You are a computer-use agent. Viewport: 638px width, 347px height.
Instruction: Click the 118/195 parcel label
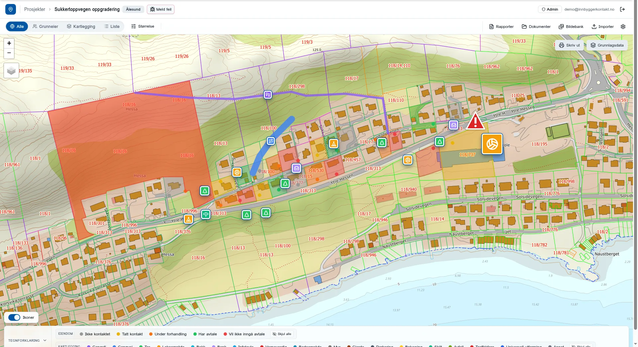[539, 144]
